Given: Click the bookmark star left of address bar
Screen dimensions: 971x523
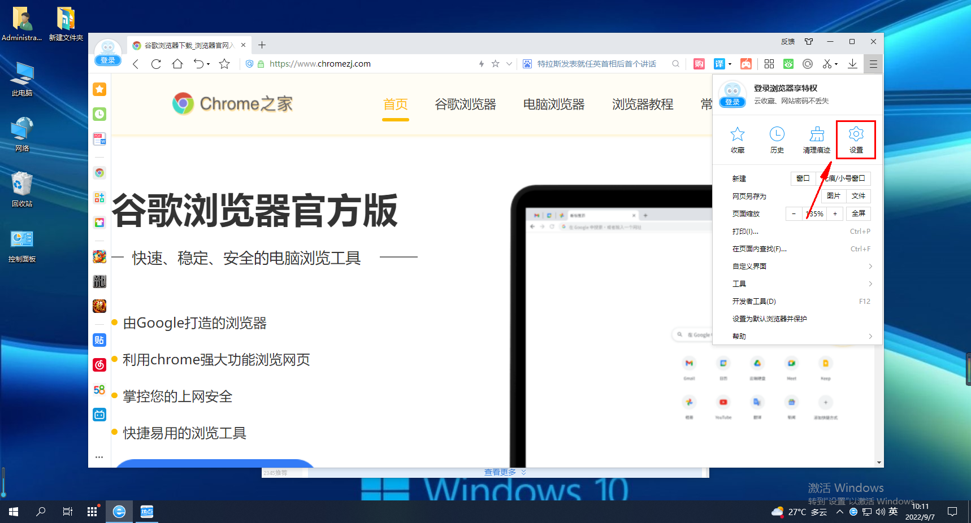Looking at the screenshot, I should 224,64.
